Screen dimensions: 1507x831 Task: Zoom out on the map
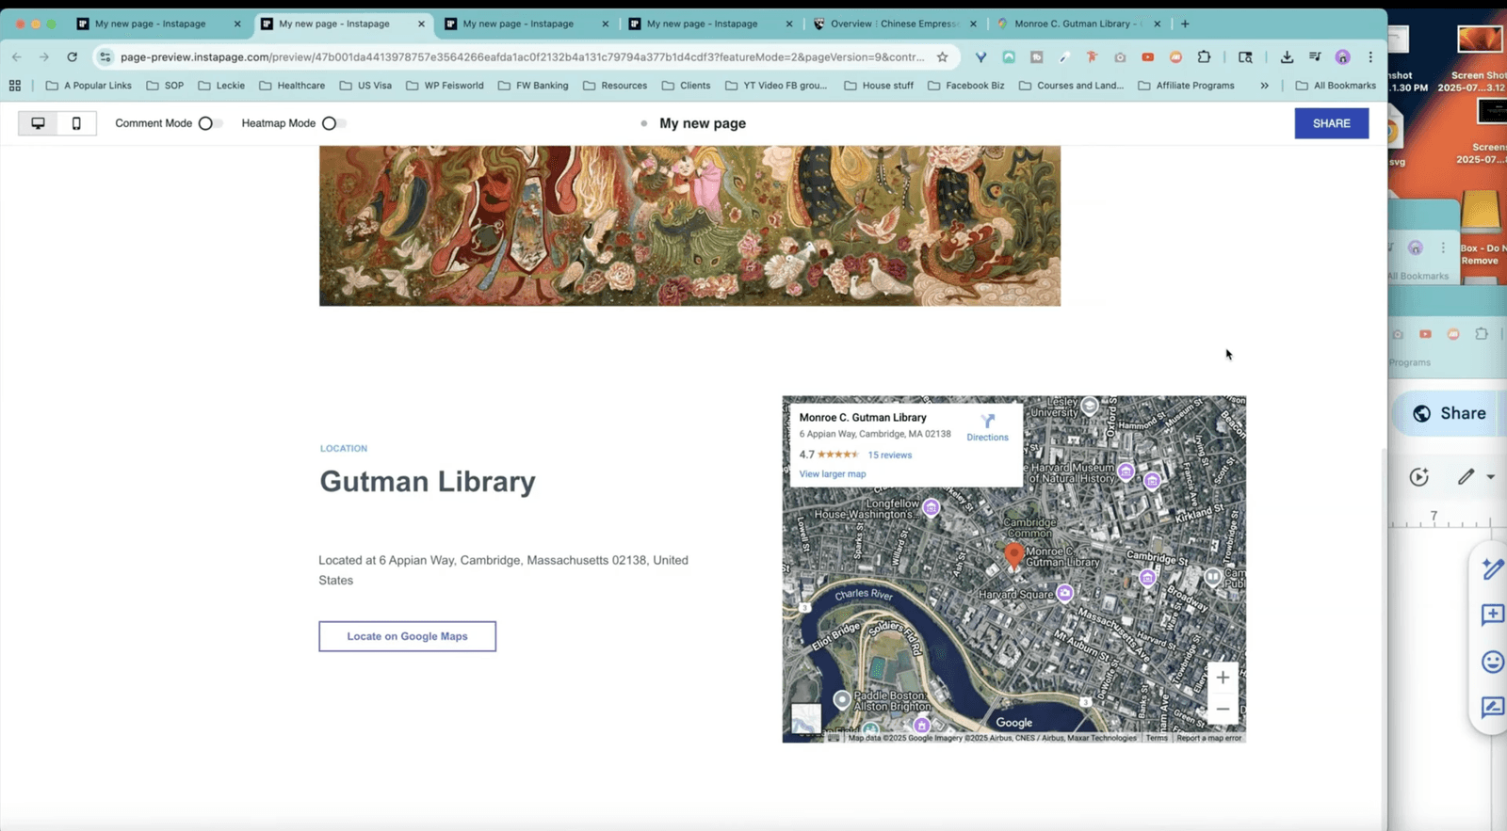click(1223, 709)
